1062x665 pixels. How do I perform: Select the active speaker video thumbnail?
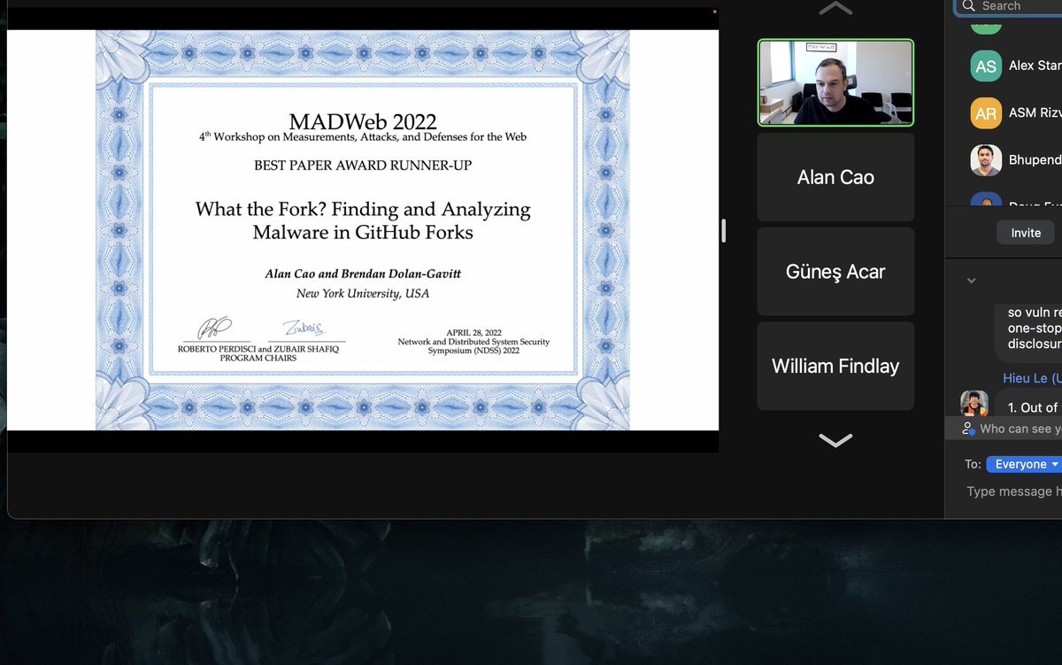pos(835,82)
